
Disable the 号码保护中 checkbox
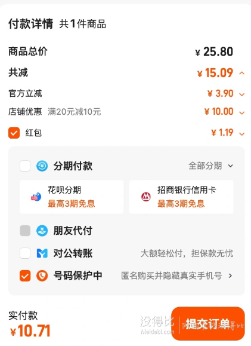pyautogui.click(x=25, y=275)
